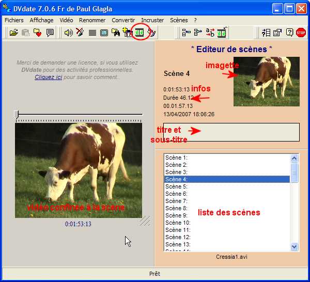This screenshot has width=310, height=282.
Task: Click the '00.01.57.13' info line
Action: coord(178,106)
